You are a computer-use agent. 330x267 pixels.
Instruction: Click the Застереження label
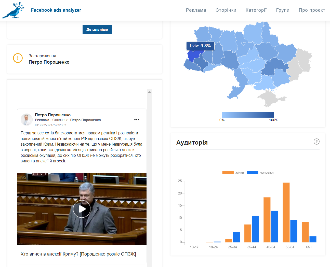tap(42, 56)
